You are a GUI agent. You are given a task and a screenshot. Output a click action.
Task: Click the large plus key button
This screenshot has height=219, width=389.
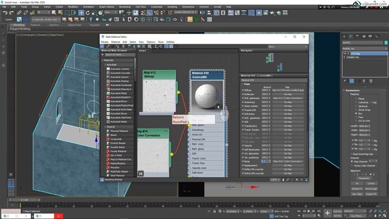click(327, 213)
